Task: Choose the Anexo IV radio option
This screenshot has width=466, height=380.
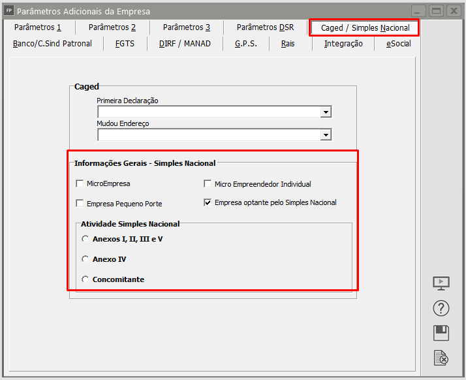Action: (85, 259)
